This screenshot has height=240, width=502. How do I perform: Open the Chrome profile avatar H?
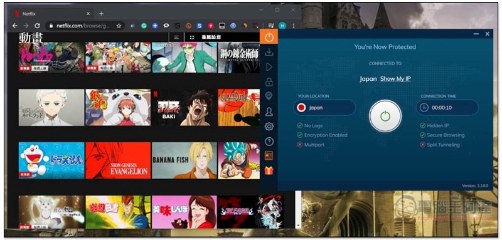click(x=282, y=26)
